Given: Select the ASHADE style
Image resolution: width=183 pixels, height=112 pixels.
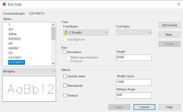Looking at the screenshot, I should [15, 39].
